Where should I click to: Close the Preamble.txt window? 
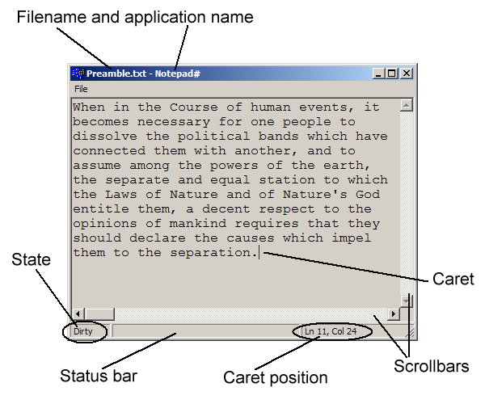(x=407, y=73)
